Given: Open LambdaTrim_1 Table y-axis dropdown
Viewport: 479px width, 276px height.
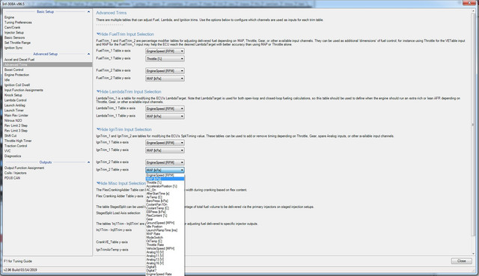Looking at the screenshot, I should coord(165,117).
